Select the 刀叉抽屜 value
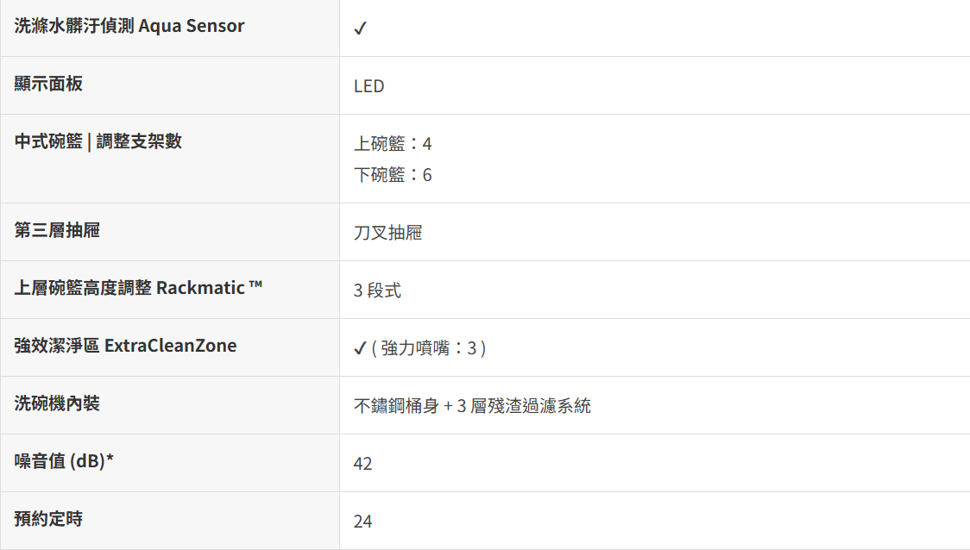 [x=387, y=233]
